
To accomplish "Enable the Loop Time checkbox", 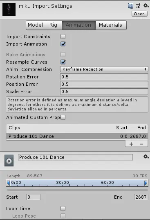I will (63, 209).
